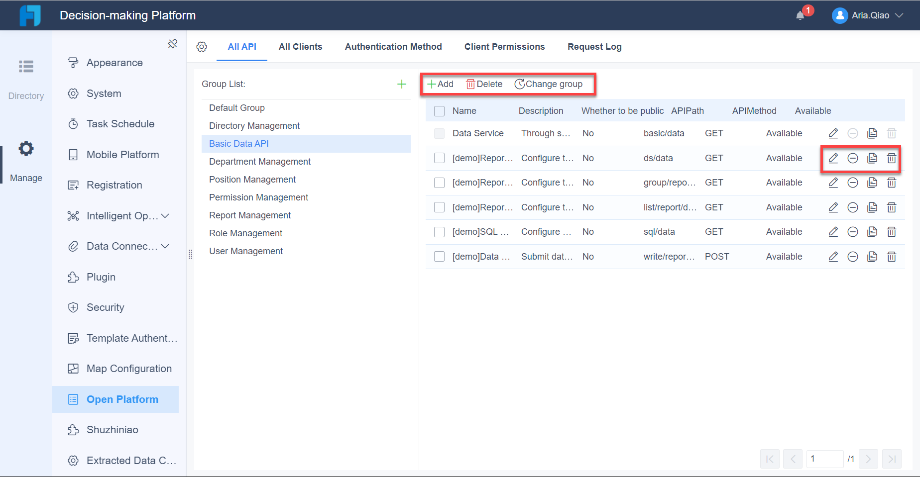920x477 pixels.
Task: Click the panel splitter handle
Action: (x=190, y=254)
